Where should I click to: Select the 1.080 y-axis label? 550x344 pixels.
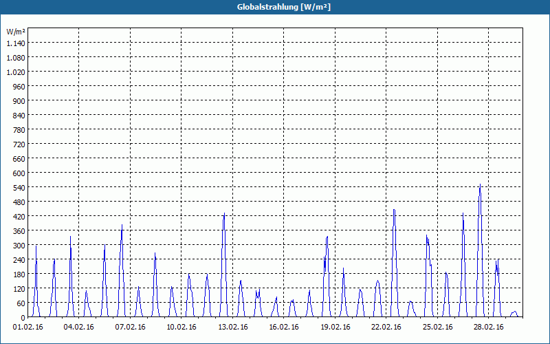coord(16,58)
